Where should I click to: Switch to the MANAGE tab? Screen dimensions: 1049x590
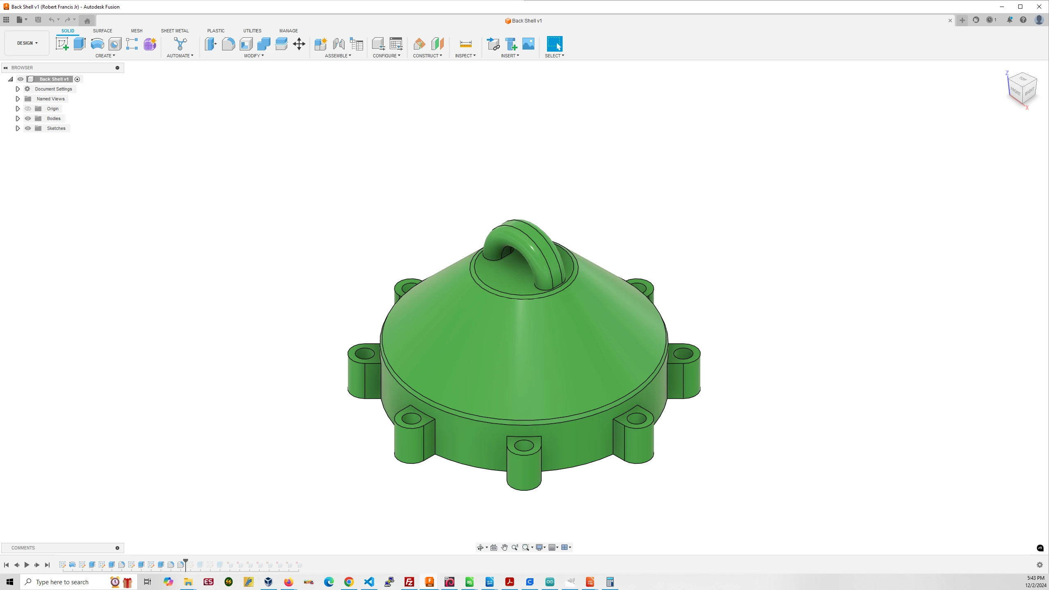pos(288,31)
